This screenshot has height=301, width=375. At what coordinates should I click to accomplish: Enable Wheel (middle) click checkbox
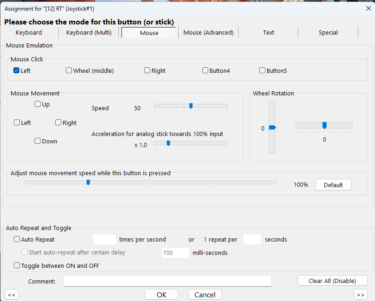pos(69,71)
